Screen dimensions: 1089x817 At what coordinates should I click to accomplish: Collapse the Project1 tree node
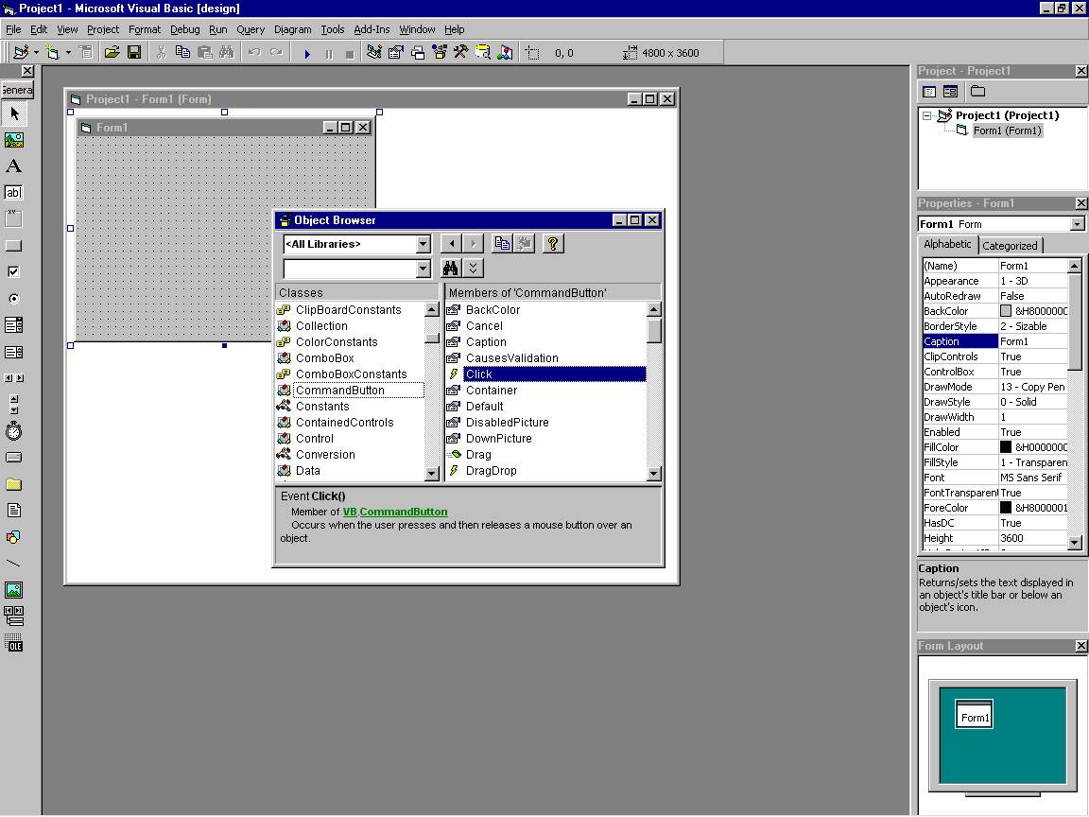(x=926, y=116)
